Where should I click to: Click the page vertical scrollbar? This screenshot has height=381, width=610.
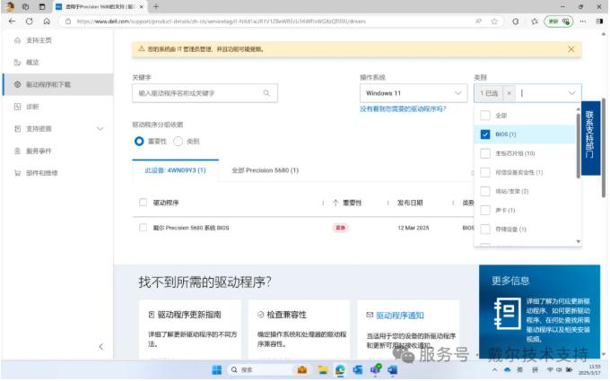tap(604, 148)
